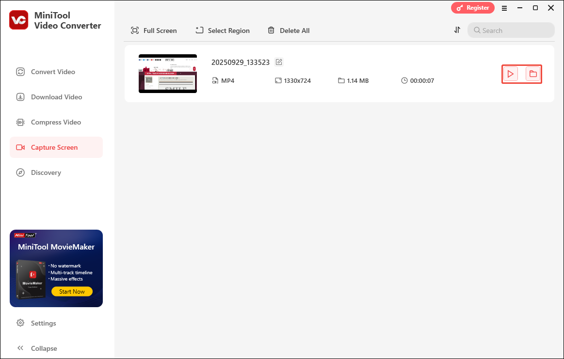Start a Full Screen capture
Screen dimensions: 564x359
(154, 31)
